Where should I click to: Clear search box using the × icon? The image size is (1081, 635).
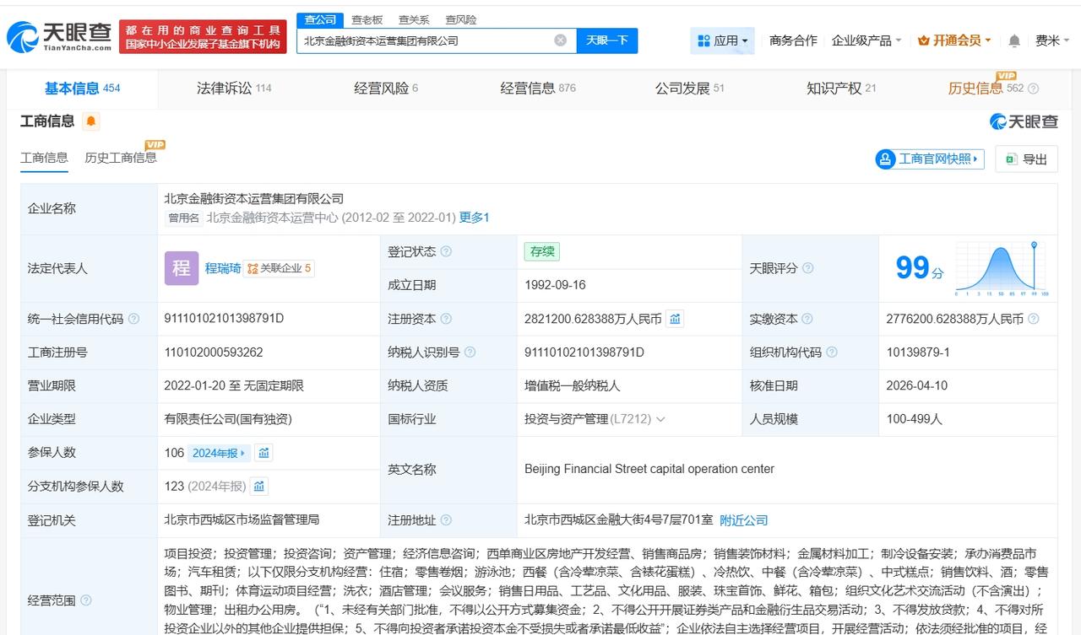560,40
